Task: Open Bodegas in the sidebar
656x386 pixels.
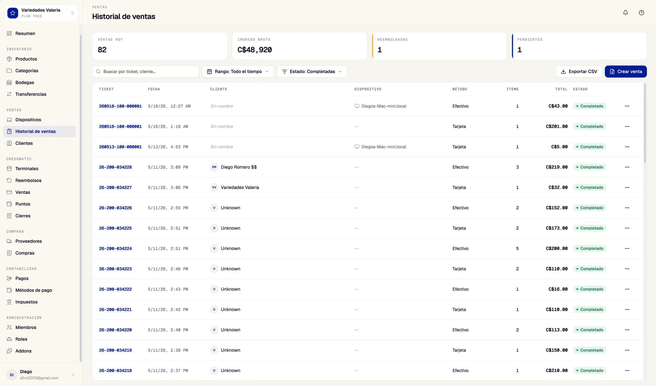Action: [39, 83]
